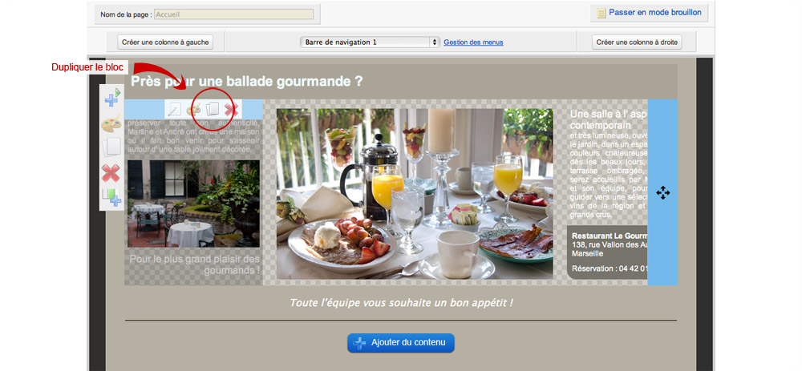The image size is (802, 371).
Task: Click Créer une colonne à gauche button
Action: [165, 42]
